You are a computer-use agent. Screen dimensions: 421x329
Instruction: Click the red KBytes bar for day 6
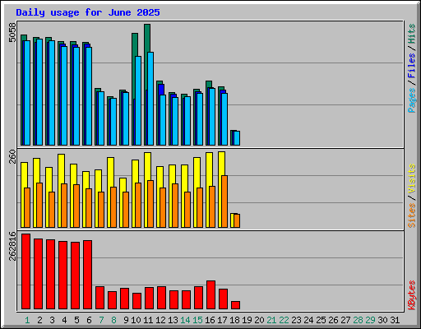tap(88, 275)
